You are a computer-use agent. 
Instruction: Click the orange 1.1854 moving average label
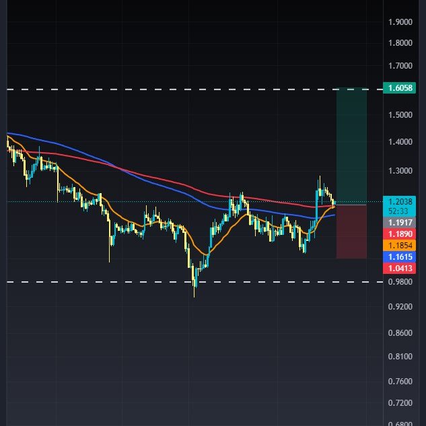click(x=399, y=246)
